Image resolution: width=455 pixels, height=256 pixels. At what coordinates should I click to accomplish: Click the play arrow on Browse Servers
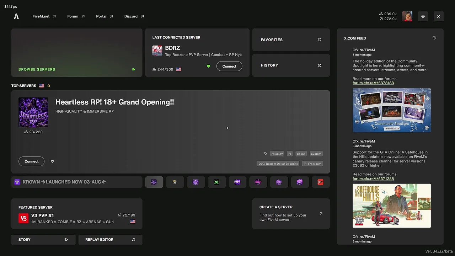click(x=134, y=69)
